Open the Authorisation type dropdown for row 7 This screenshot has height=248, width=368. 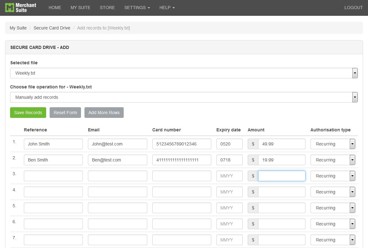pos(333,240)
